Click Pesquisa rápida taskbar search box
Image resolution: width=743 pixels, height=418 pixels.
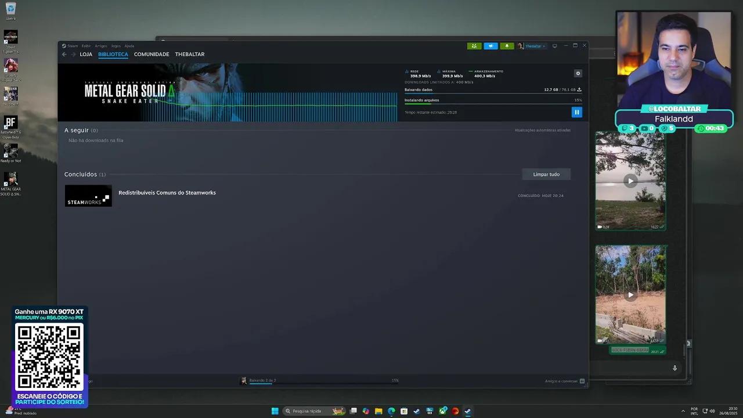[x=315, y=411]
